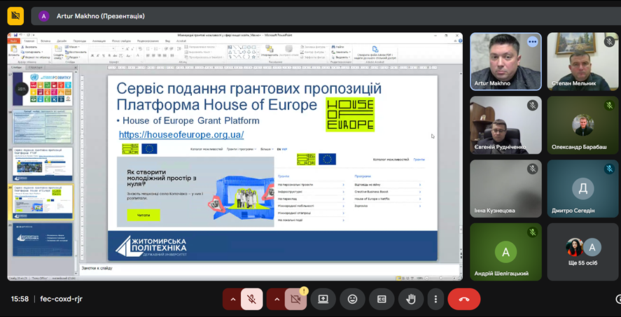Select Олександр Барабаш's video tile
The image size is (621, 317).
point(582,125)
